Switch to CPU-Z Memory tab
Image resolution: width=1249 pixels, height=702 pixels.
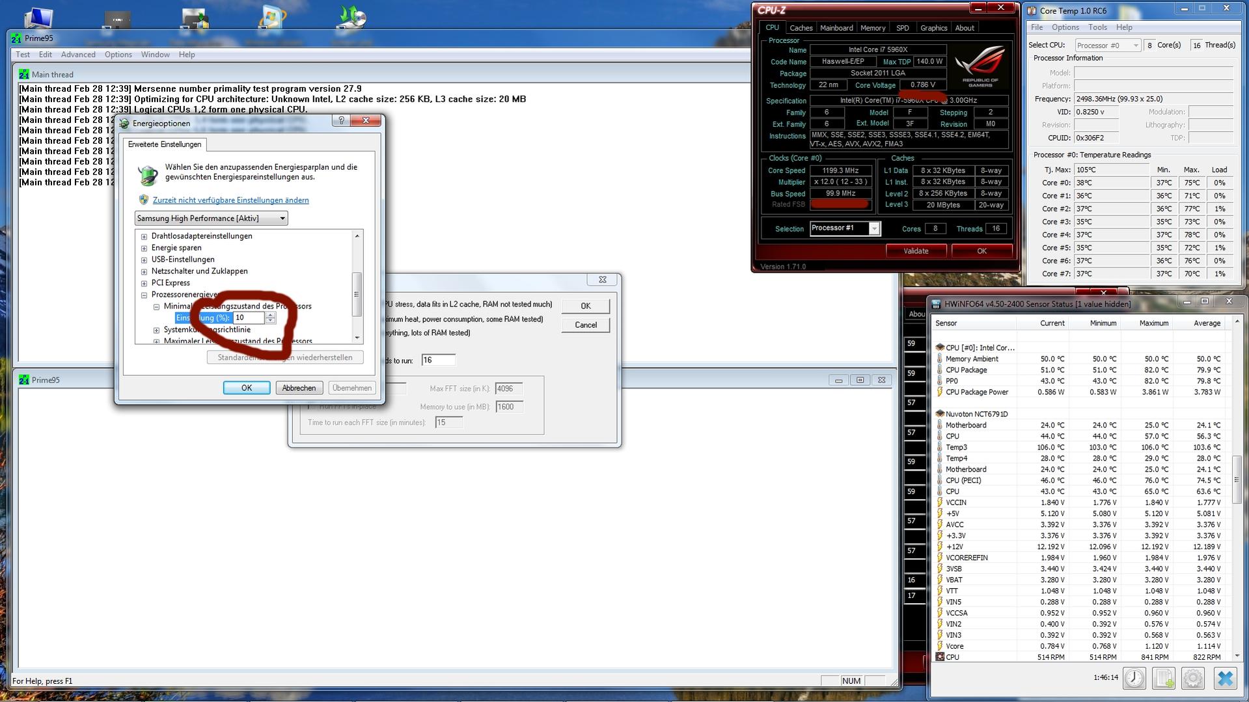pyautogui.click(x=873, y=28)
